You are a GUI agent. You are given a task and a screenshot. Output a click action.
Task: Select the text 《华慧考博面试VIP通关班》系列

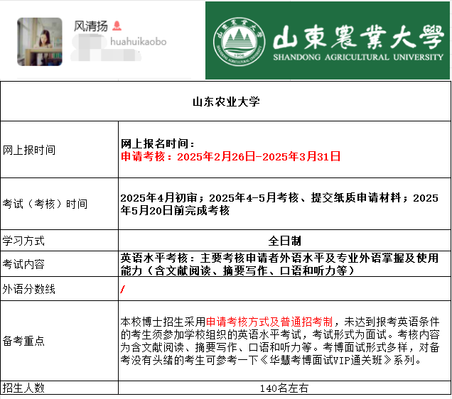pos(337,360)
